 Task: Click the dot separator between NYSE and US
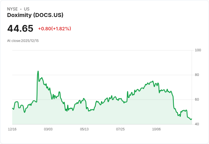click(x=21, y=9)
